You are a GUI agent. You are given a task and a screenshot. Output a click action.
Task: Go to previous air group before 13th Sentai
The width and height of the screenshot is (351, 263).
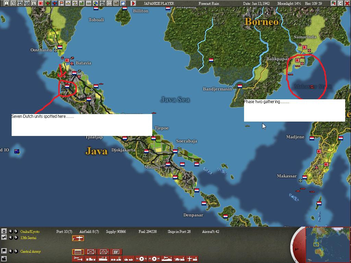[11, 238]
